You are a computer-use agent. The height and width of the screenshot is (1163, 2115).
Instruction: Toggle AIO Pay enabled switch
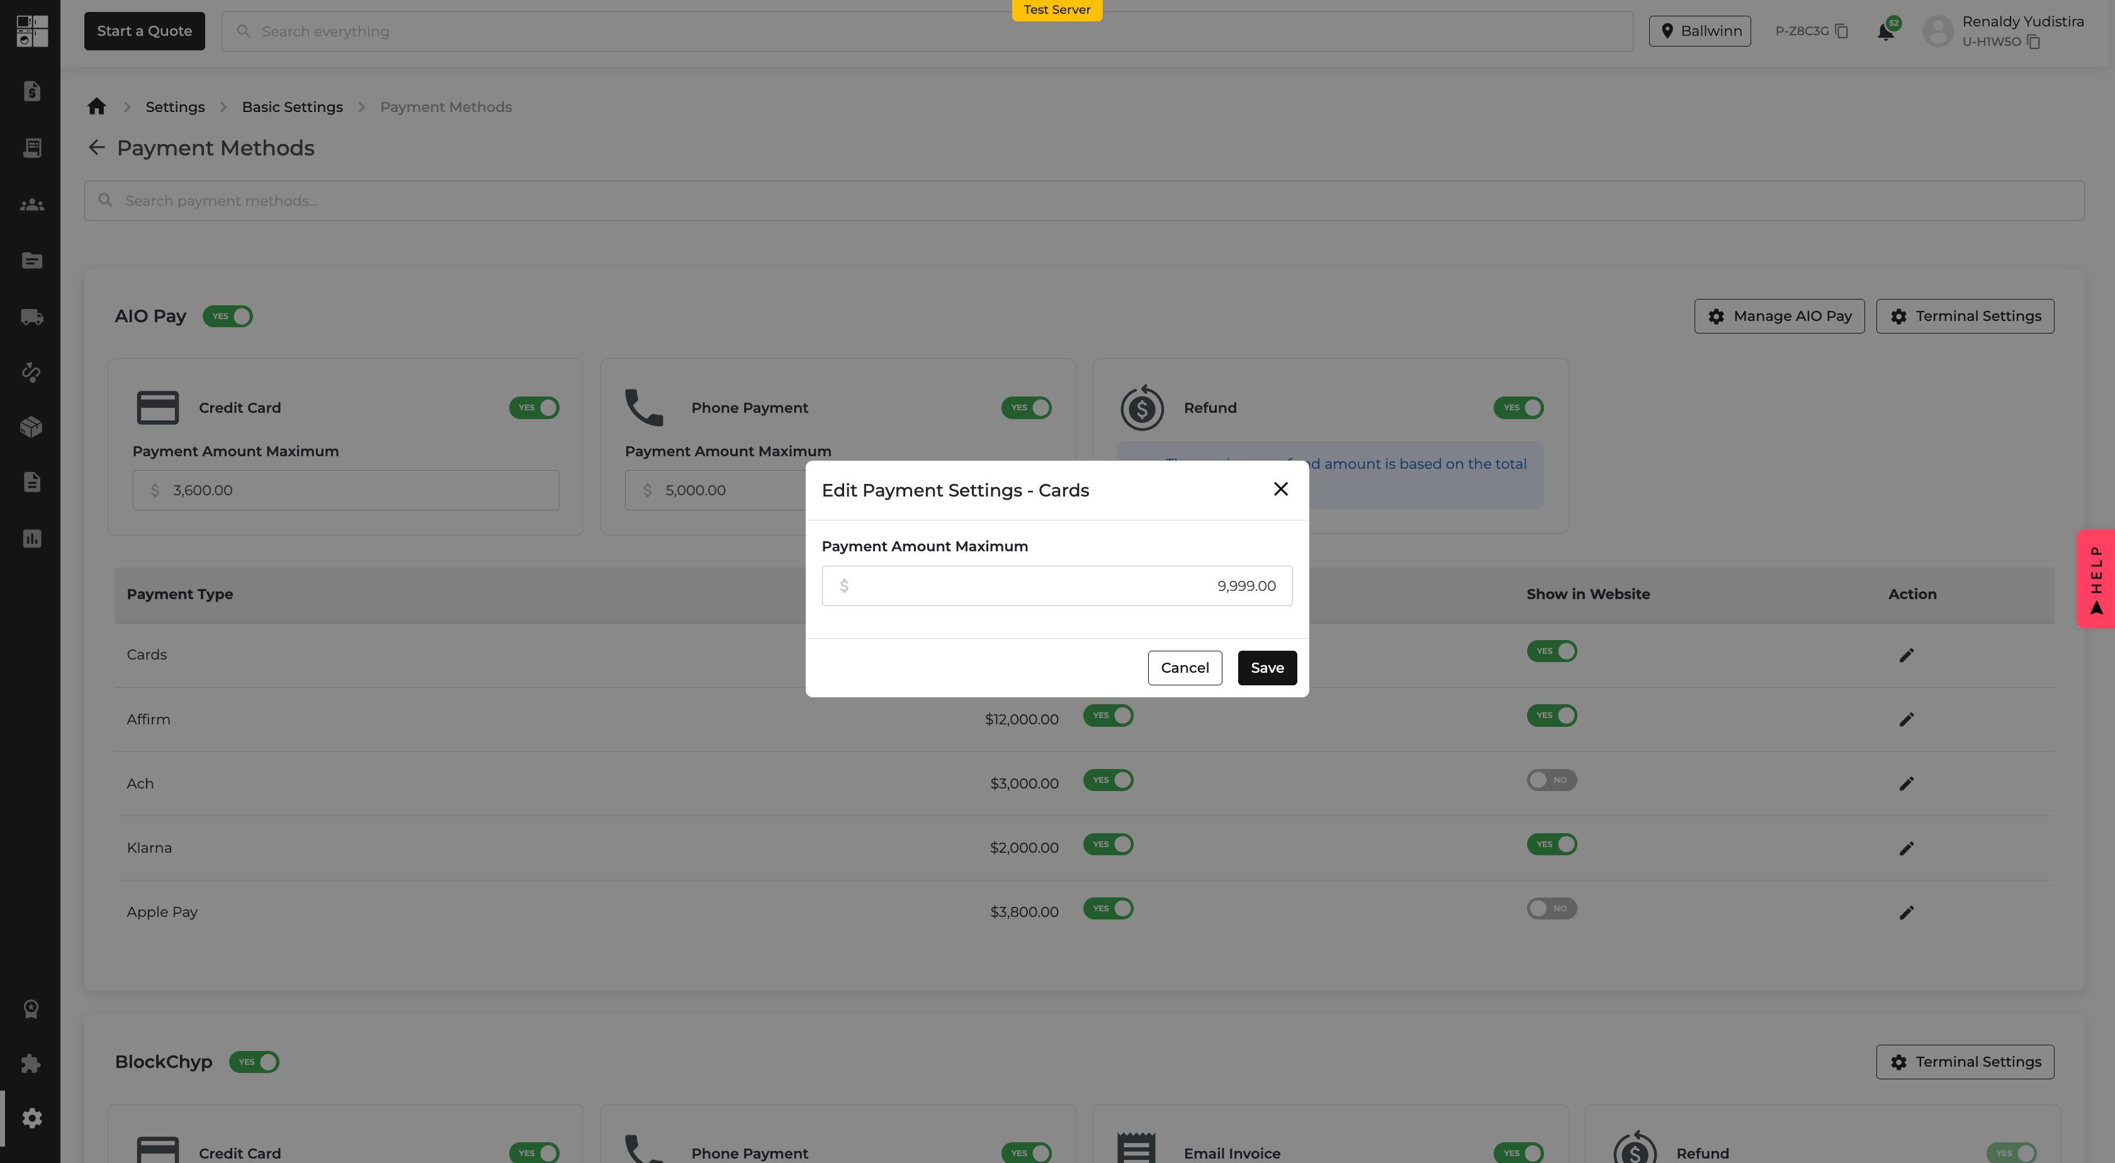(227, 316)
